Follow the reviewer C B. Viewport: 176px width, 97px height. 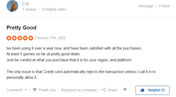(x=164, y=6)
